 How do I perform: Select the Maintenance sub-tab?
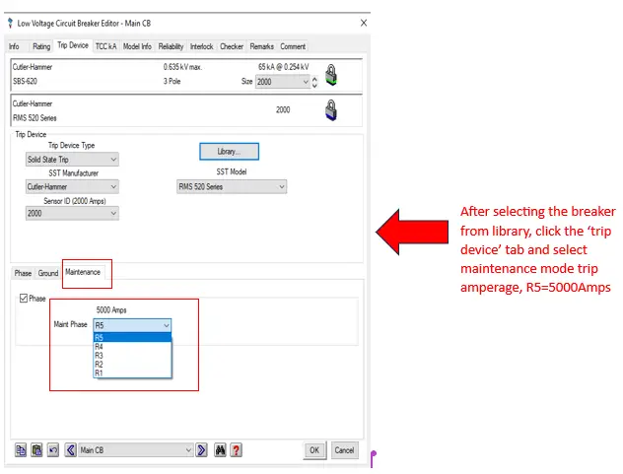pyautogui.click(x=83, y=272)
